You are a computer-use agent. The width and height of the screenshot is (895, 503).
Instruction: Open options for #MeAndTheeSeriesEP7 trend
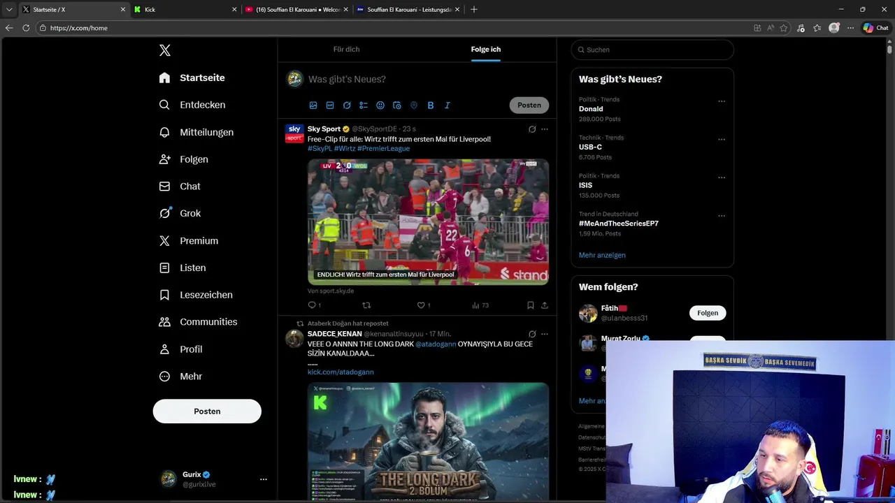click(722, 216)
